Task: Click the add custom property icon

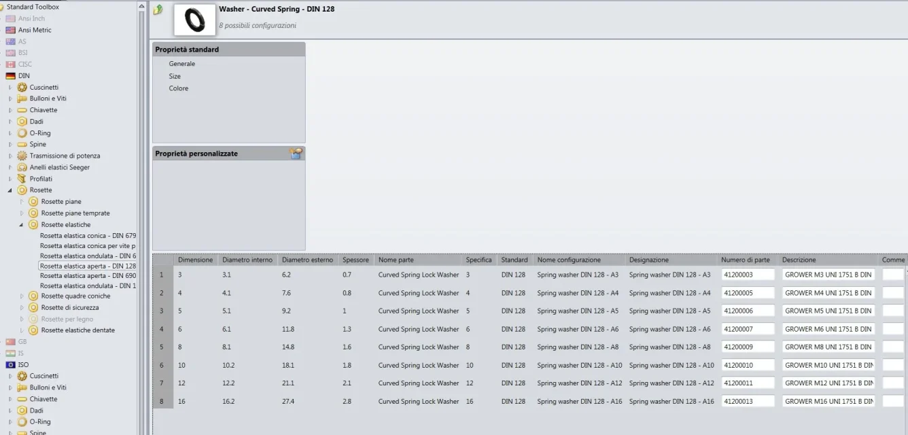Action: [x=296, y=154]
